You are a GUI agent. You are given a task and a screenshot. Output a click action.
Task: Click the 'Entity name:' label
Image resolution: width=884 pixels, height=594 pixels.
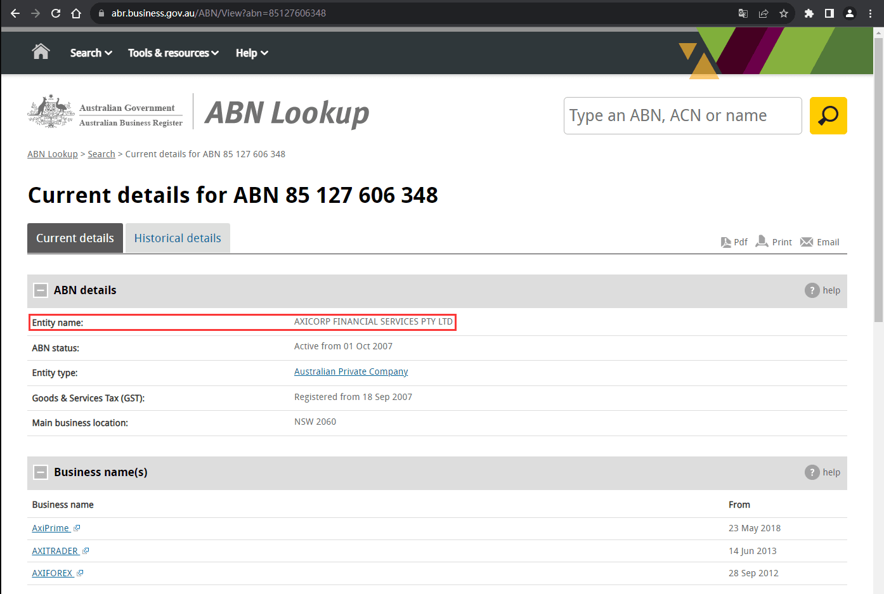(x=58, y=323)
